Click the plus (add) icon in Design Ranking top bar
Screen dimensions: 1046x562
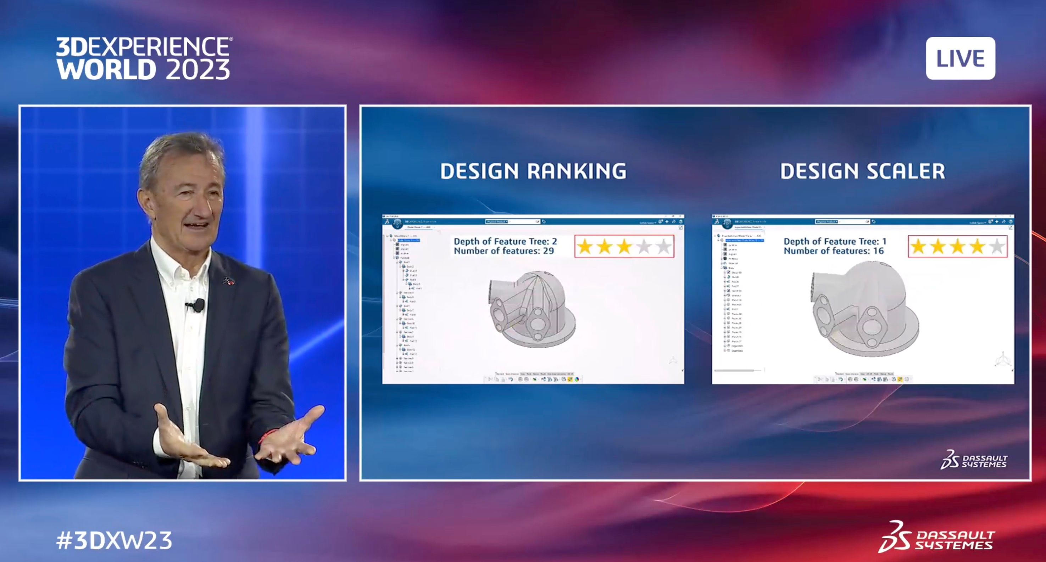tap(667, 222)
